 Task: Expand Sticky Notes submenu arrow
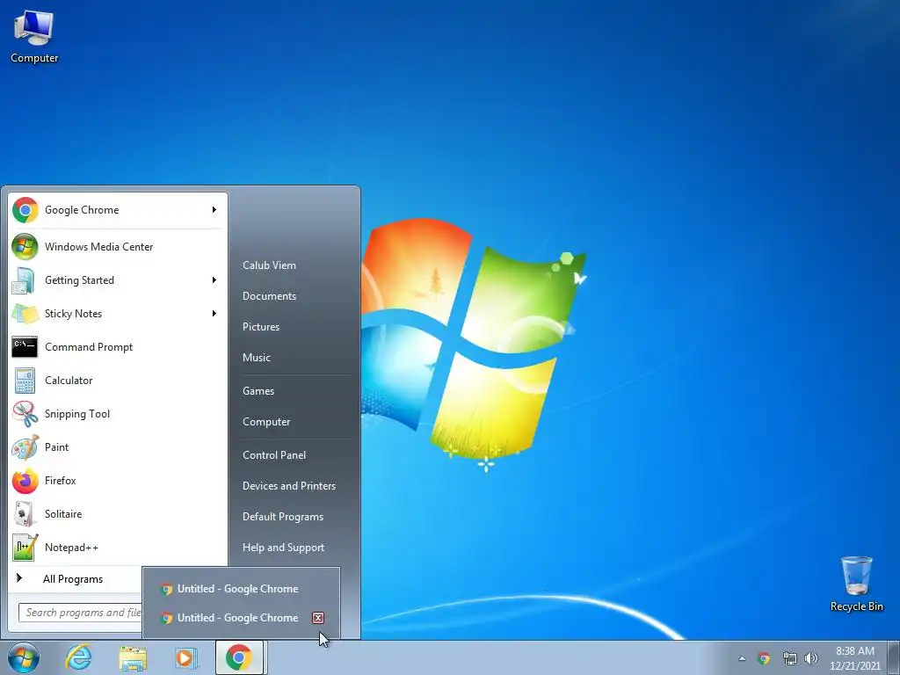click(x=214, y=314)
